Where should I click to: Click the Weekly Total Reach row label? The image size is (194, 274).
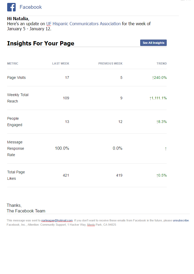(18, 98)
